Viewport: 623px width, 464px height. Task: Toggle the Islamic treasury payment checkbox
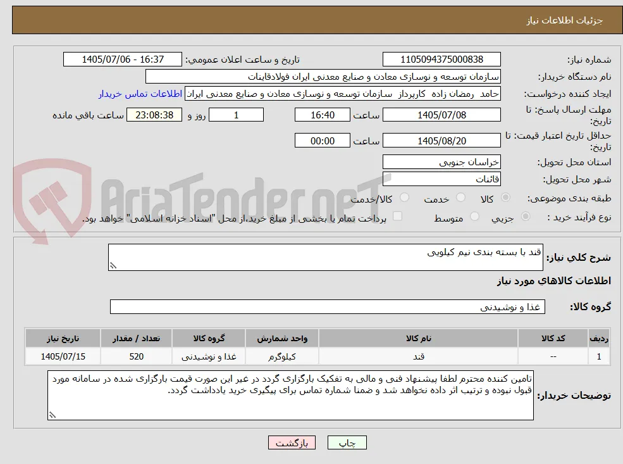coord(397,216)
